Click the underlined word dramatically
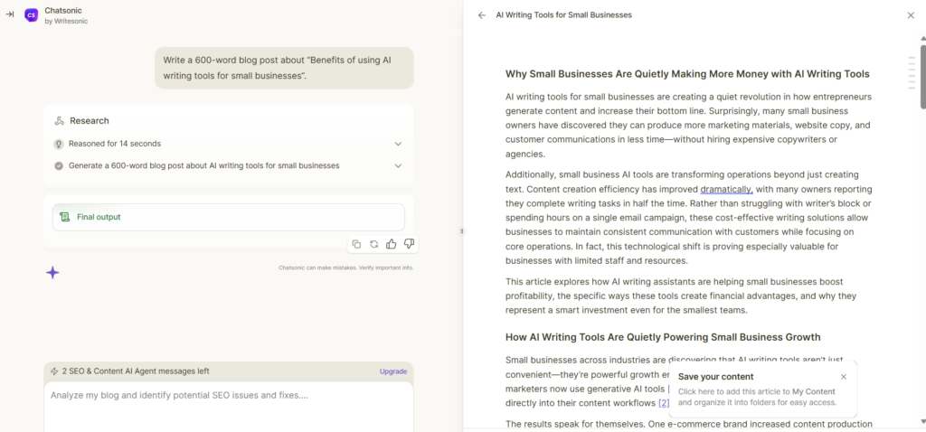This screenshot has height=432, width=926. tap(726, 190)
